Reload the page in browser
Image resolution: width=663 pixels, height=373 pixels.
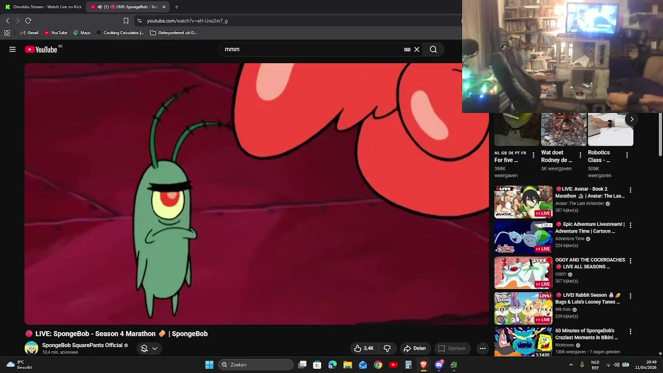coord(28,21)
